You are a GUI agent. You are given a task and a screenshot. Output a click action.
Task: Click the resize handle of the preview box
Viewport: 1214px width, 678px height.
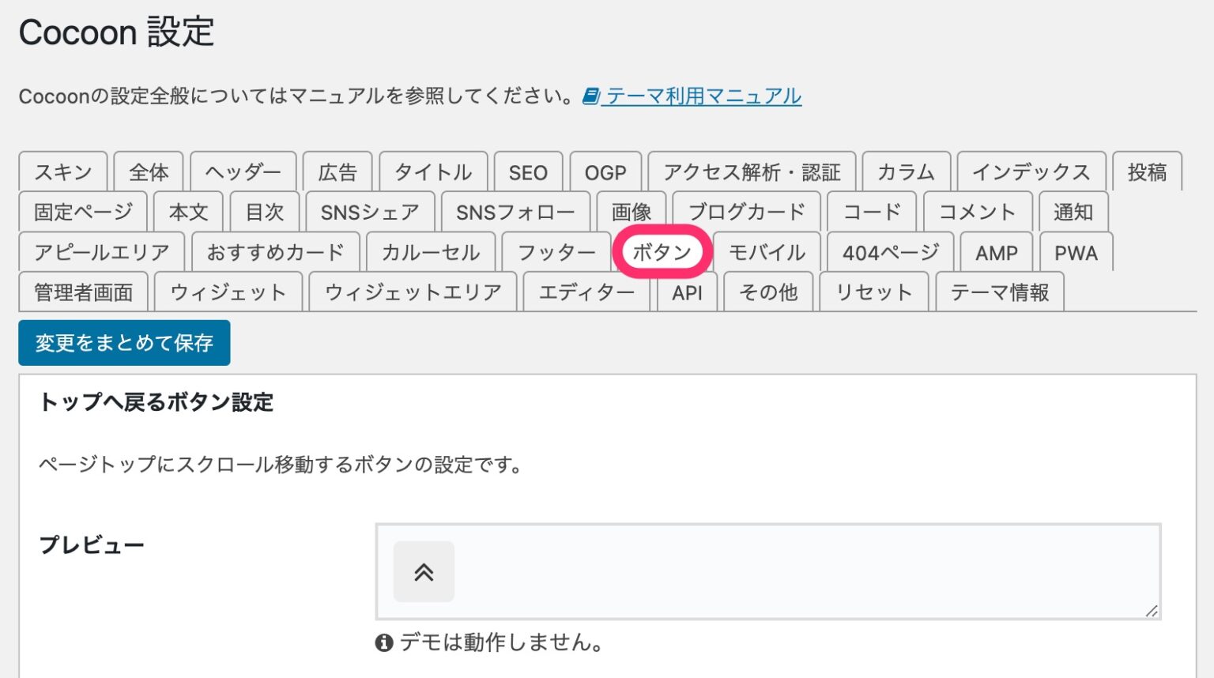coord(1150,610)
